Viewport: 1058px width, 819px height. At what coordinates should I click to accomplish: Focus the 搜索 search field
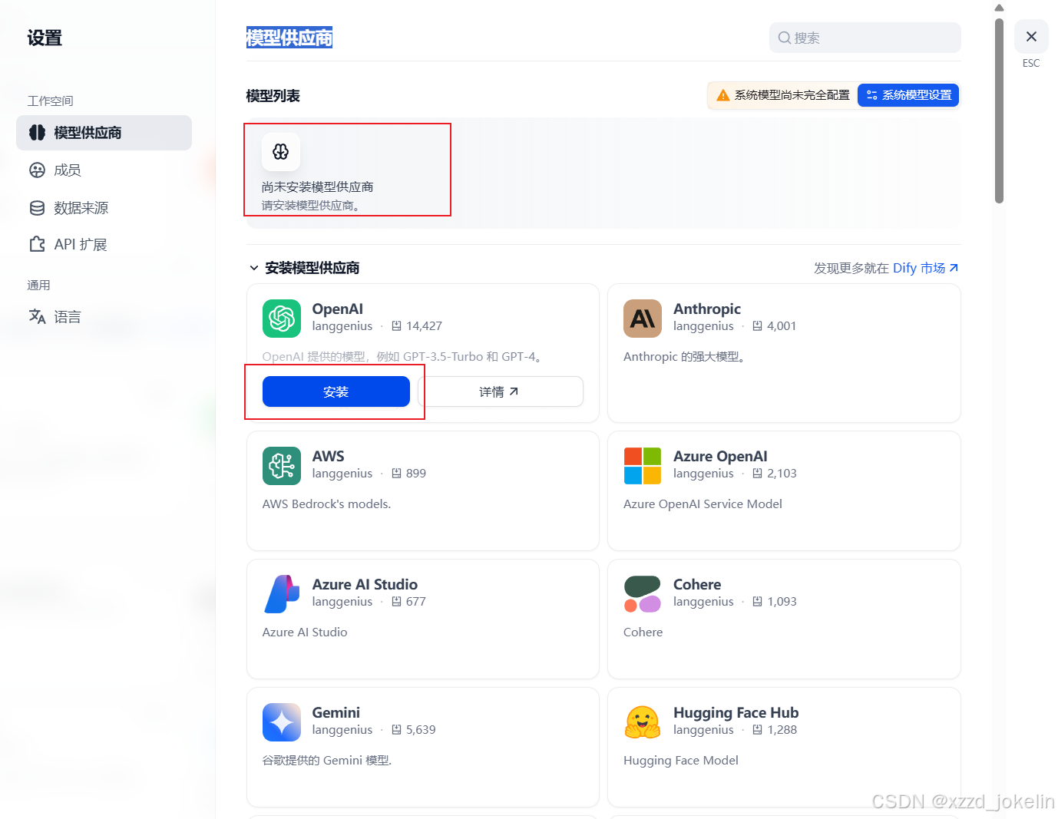coord(865,38)
